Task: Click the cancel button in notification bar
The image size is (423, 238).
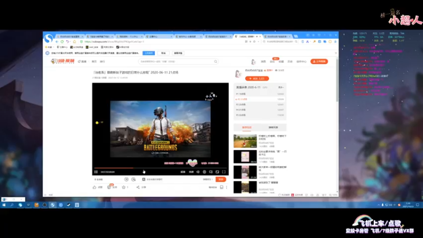Action: 163,53
